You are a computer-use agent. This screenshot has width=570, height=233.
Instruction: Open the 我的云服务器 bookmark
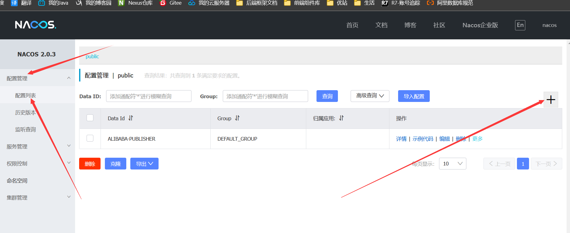[209, 3]
